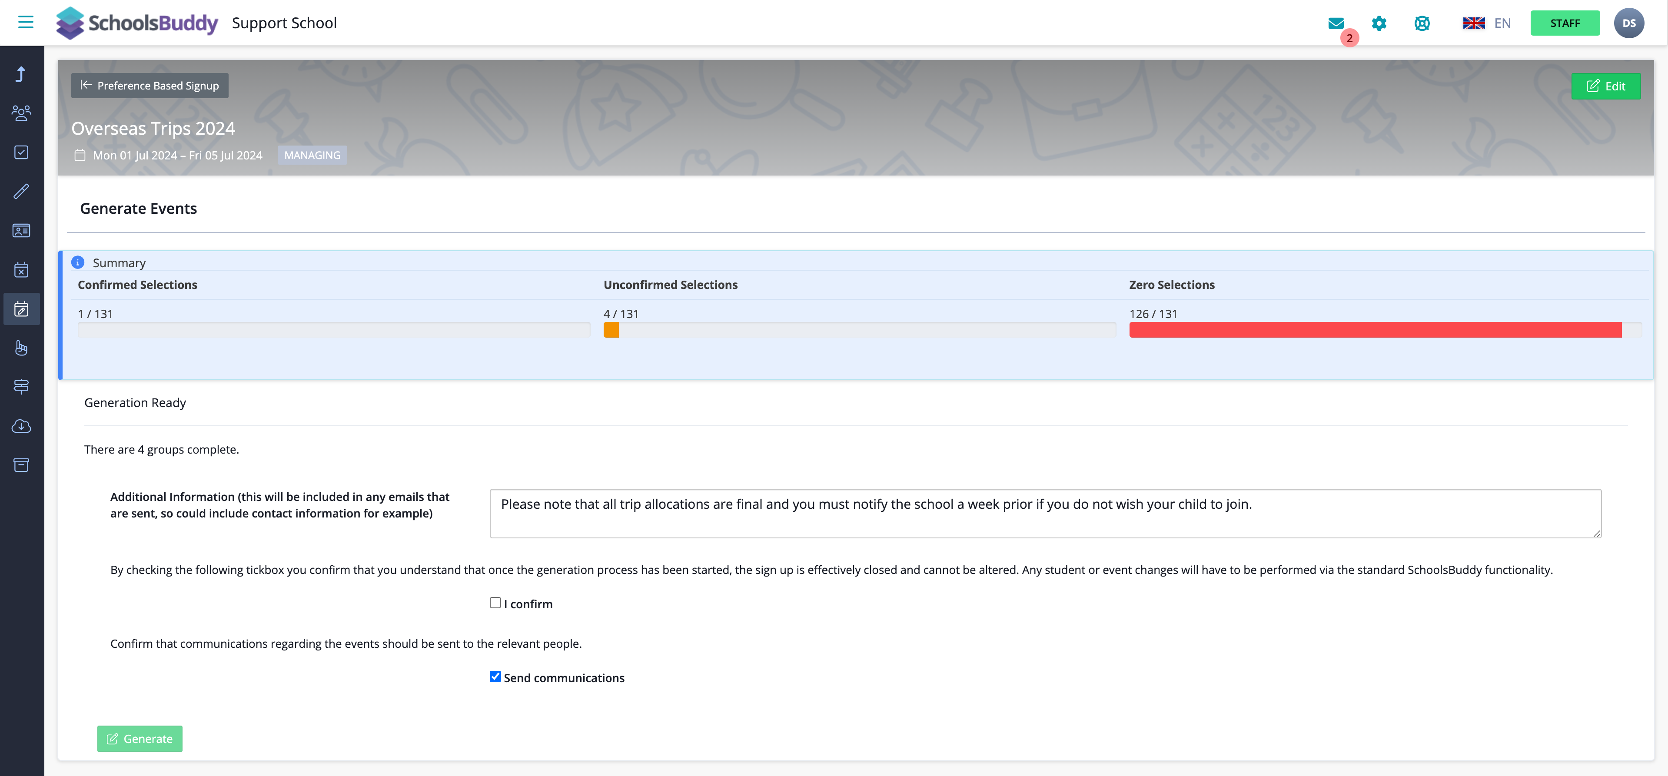The image size is (1668, 776).
Task: Click the 'Generate Events' heading
Action: (x=139, y=209)
